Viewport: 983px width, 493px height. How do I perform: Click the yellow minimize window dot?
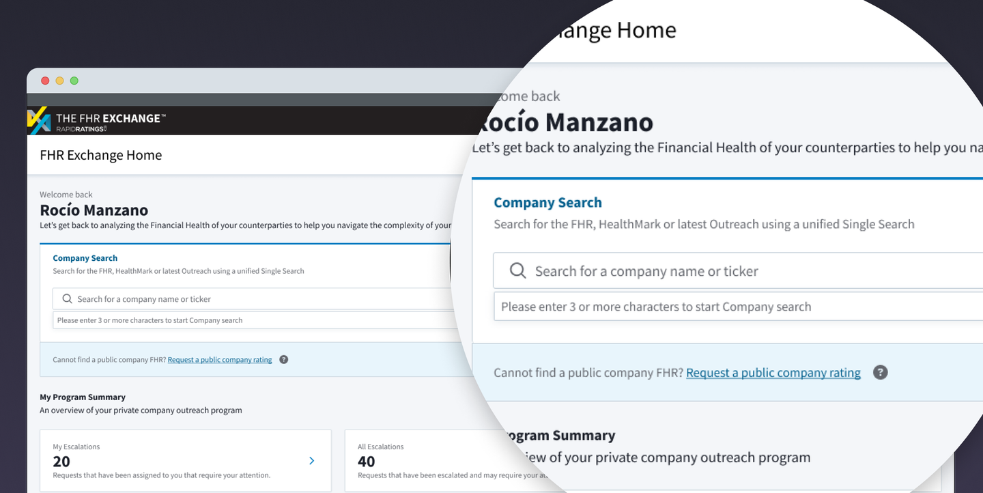click(x=59, y=81)
